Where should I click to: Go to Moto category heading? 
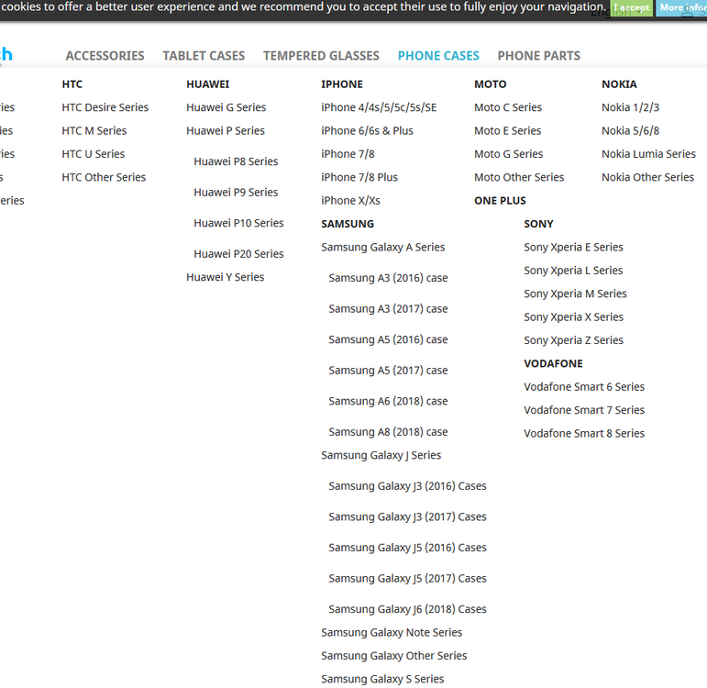[x=490, y=84]
